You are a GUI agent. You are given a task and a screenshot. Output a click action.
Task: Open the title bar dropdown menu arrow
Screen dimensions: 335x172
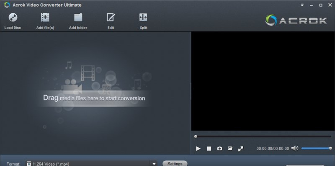coord(302,5)
